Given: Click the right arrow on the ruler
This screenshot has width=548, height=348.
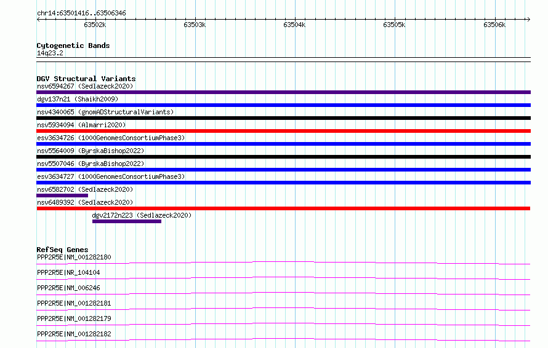Looking at the screenshot, I should click(528, 20).
